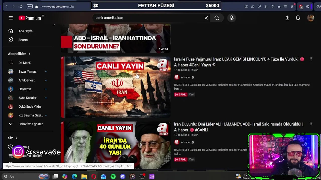Expand the Siz section
Image resolution: width=321 pixels, height=180 pixels.
tap(13, 138)
